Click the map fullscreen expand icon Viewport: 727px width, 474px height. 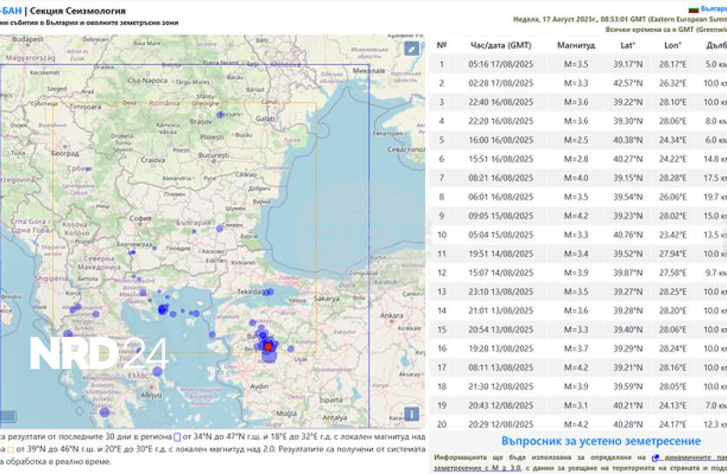click(x=411, y=49)
